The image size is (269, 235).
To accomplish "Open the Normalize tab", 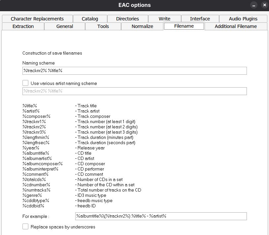I will pos(142,26).
